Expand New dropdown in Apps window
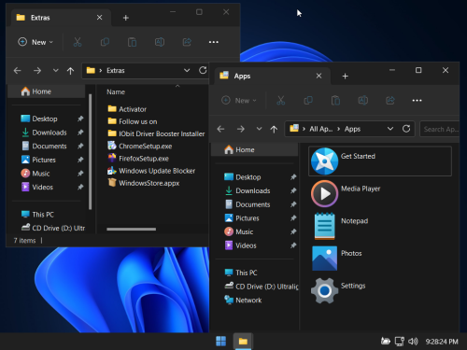Image resolution: width=467 pixels, height=350 pixels. coord(239,101)
